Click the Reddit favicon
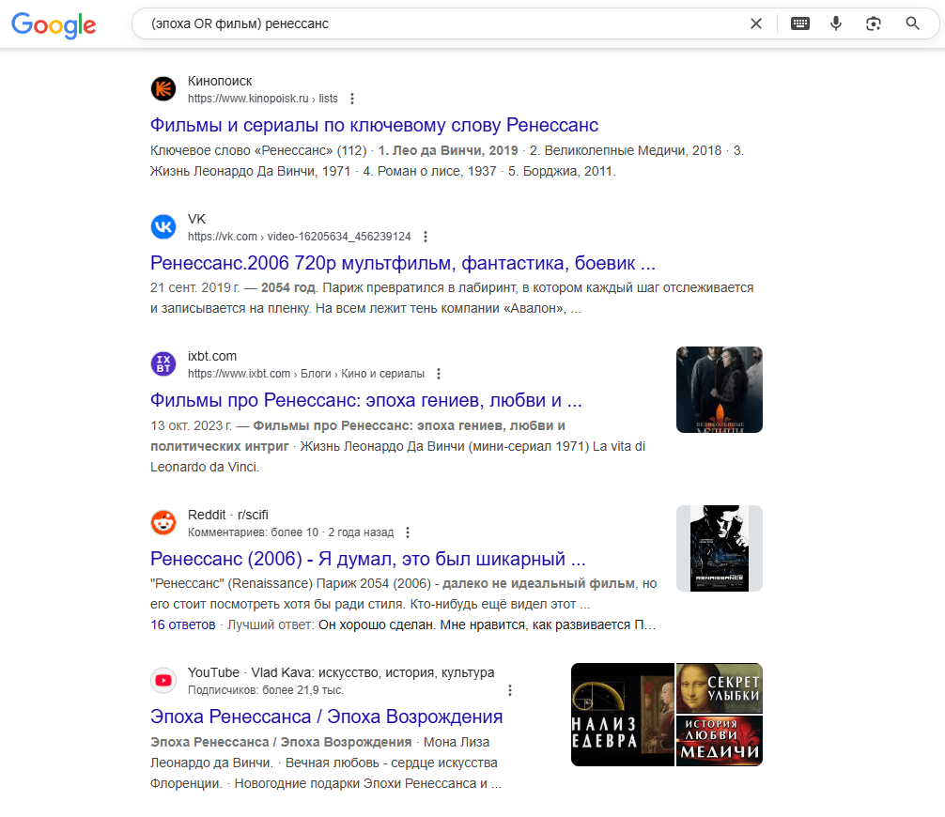The width and height of the screenshot is (945, 817). [163, 522]
